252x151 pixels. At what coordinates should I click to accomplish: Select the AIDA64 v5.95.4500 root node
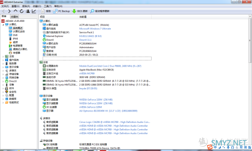(15, 21)
